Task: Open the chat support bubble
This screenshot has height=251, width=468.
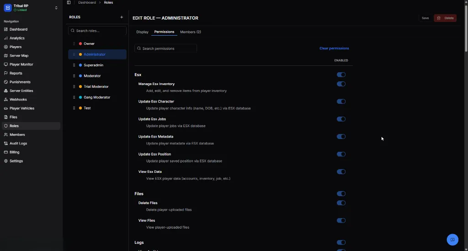Action: pyautogui.click(x=452, y=240)
